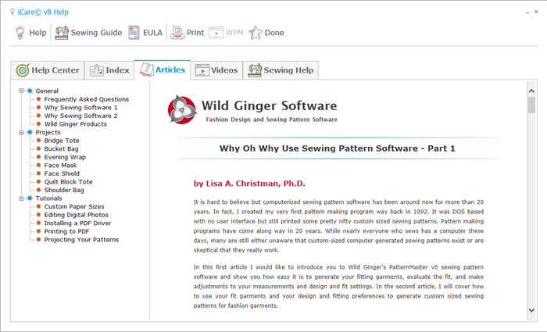The image size is (547, 332).
Task: Click the EULA document icon
Action: (134, 33)
